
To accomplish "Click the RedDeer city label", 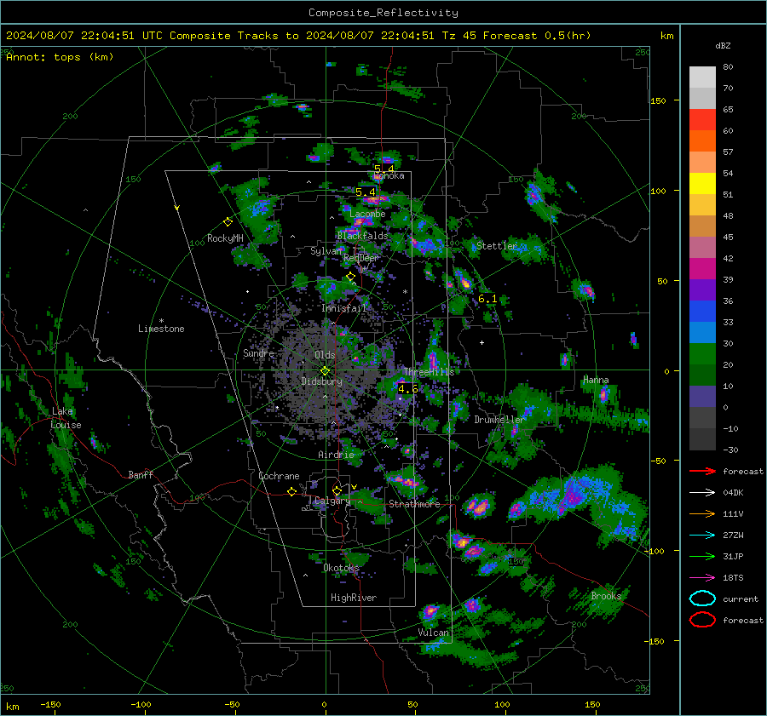I will (x=361, y=258).
